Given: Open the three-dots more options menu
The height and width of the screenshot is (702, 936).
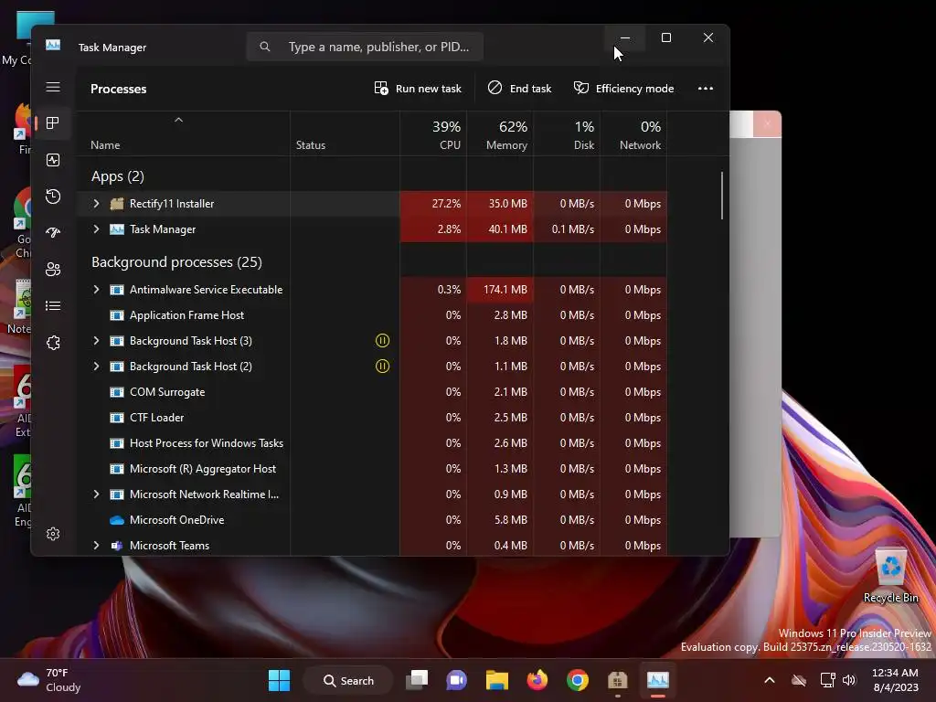Looking at the screenshot, I should click(706, 89).
